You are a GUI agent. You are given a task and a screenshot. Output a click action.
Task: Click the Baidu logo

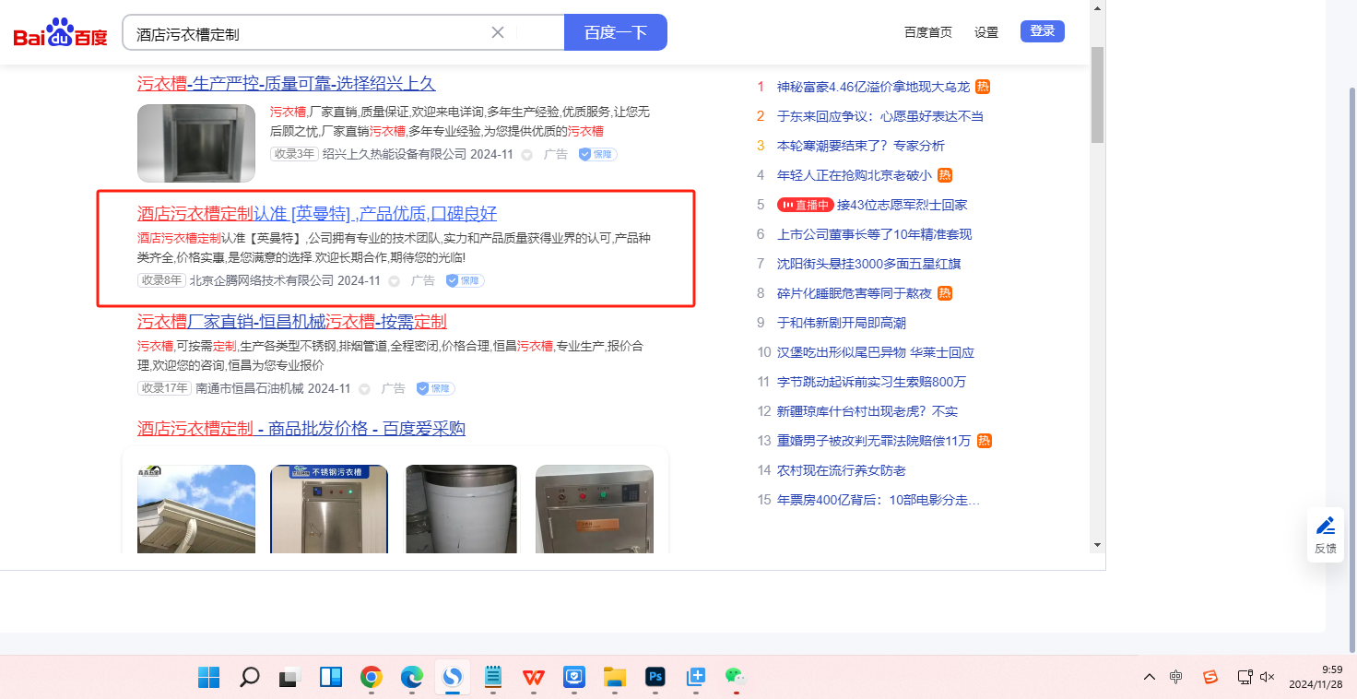[60, 33]
